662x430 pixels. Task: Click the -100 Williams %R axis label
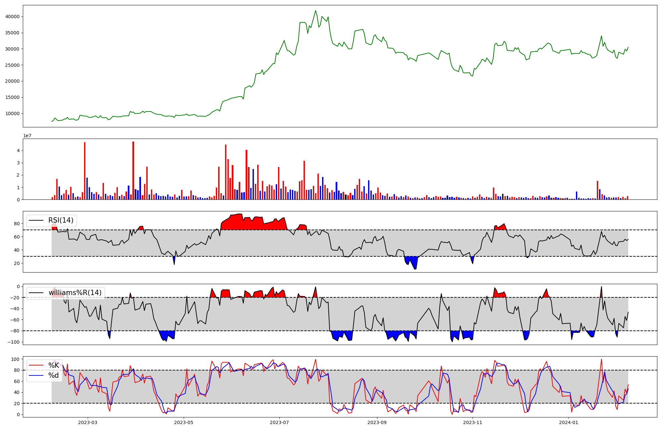pyautogui.click(x=14, y=342)
